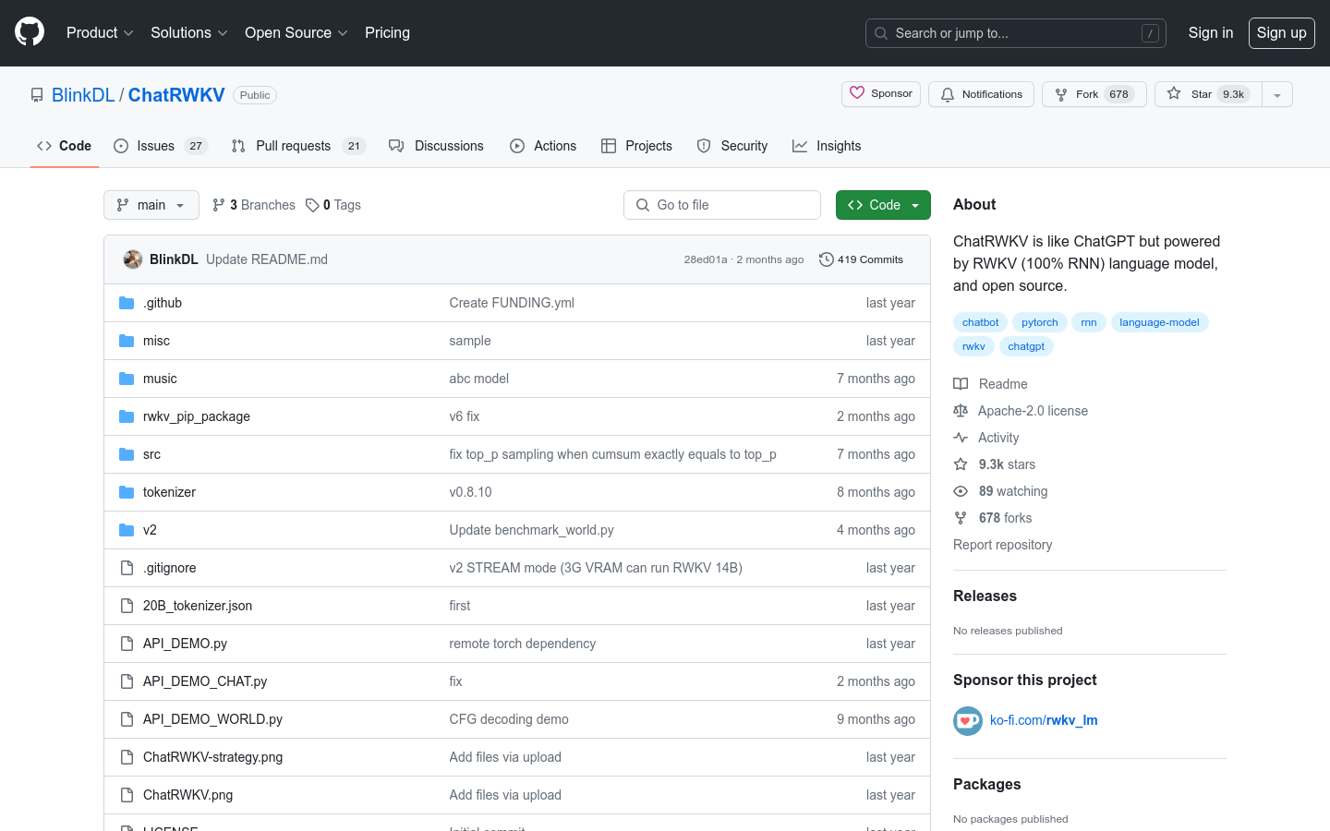Expand the Product menu
Image resolution: width=1330 pixels, height=831 pixels.
(100, 33)
